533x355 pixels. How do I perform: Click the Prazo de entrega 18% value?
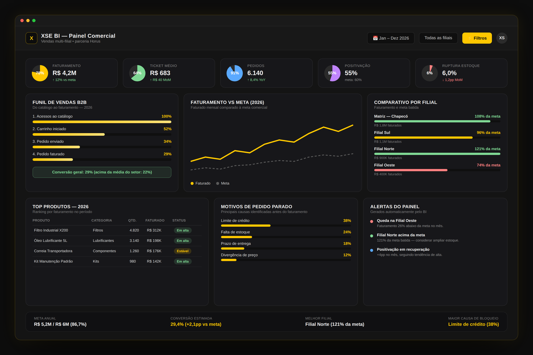pos(347,244)
